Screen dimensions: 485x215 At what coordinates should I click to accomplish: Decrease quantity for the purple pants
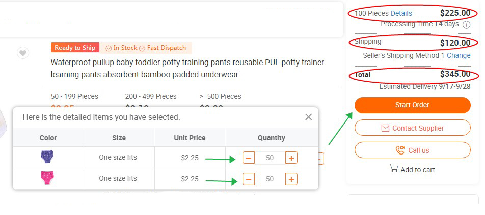coord(249,158)
